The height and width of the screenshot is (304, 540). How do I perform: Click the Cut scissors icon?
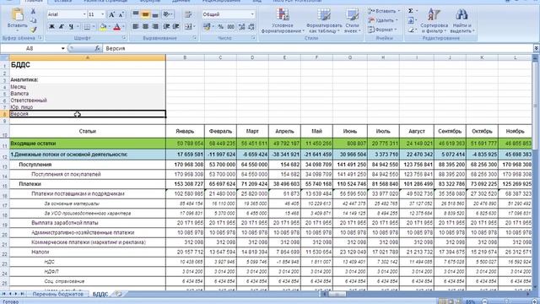pyautogui.click(x=34, y=11)
